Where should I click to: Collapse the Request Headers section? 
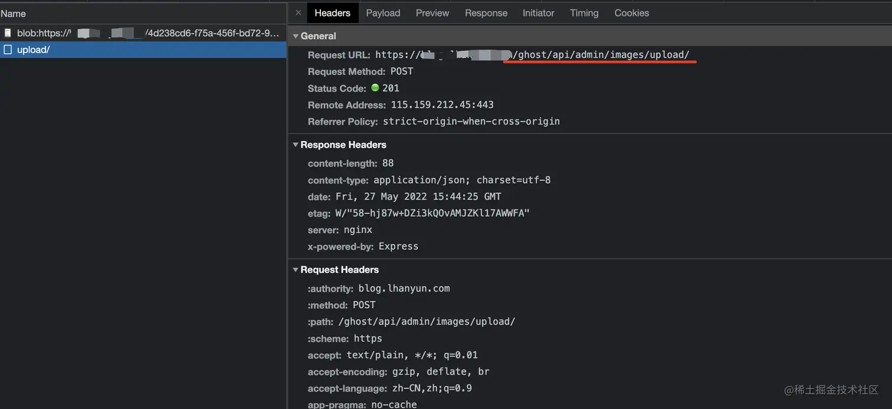click(x=296, y=270)
